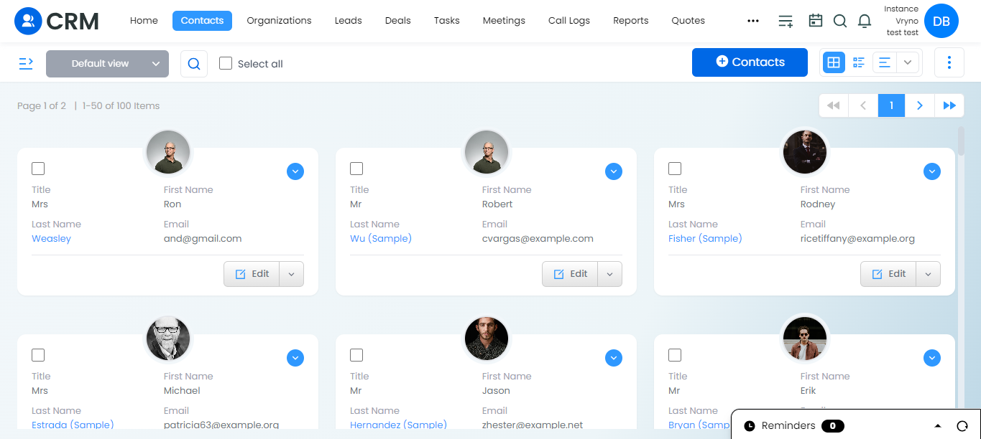Jump to the first page arrow
The image size is (981, 439).
coord(834,105)
